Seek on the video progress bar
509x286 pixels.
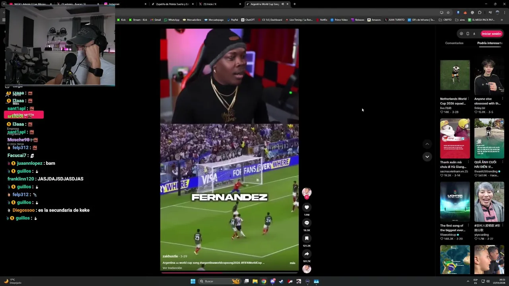(229, 272)
